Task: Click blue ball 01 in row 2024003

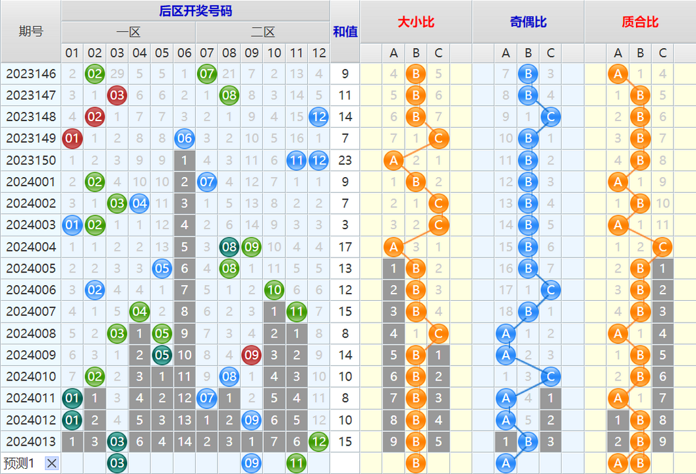Action: [72, 224]
